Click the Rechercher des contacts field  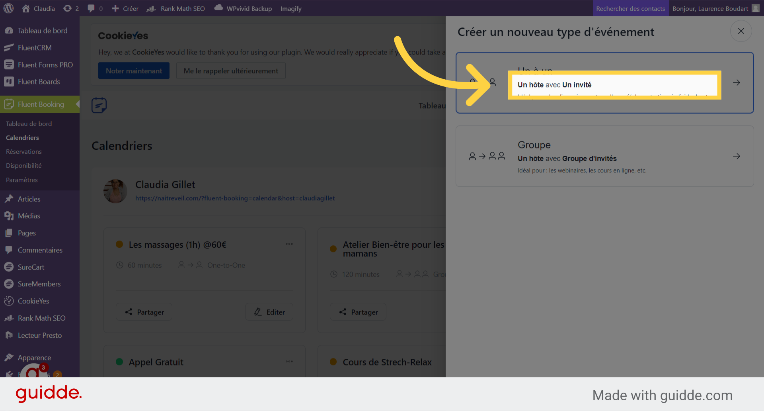[631, 8]
